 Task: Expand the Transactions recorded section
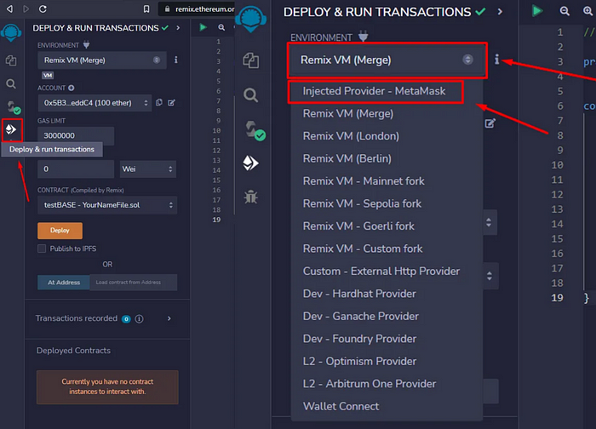tap(169, 318)
